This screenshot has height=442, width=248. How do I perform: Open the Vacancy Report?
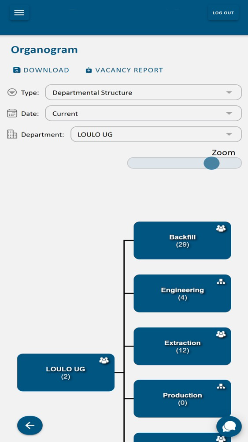(124, 70)
